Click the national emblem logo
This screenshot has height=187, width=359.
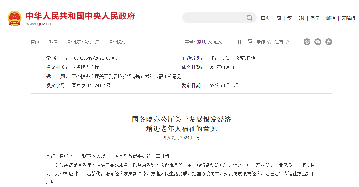tap(15, 18)
